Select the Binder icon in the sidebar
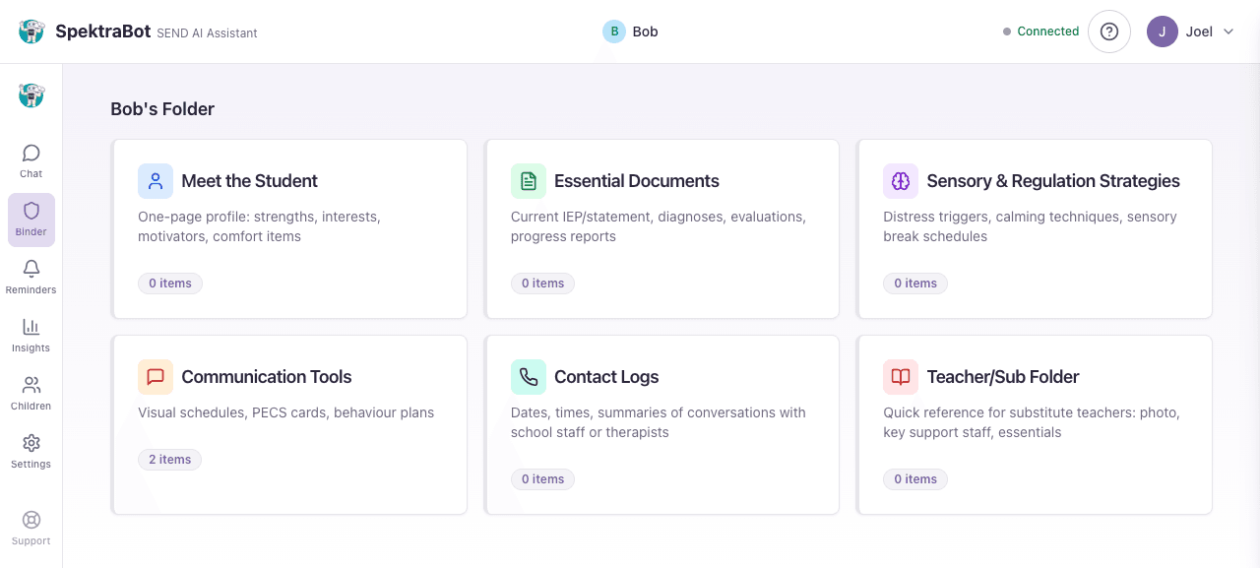The width and height of the screenshot is (1260, 568). point(31,217)
